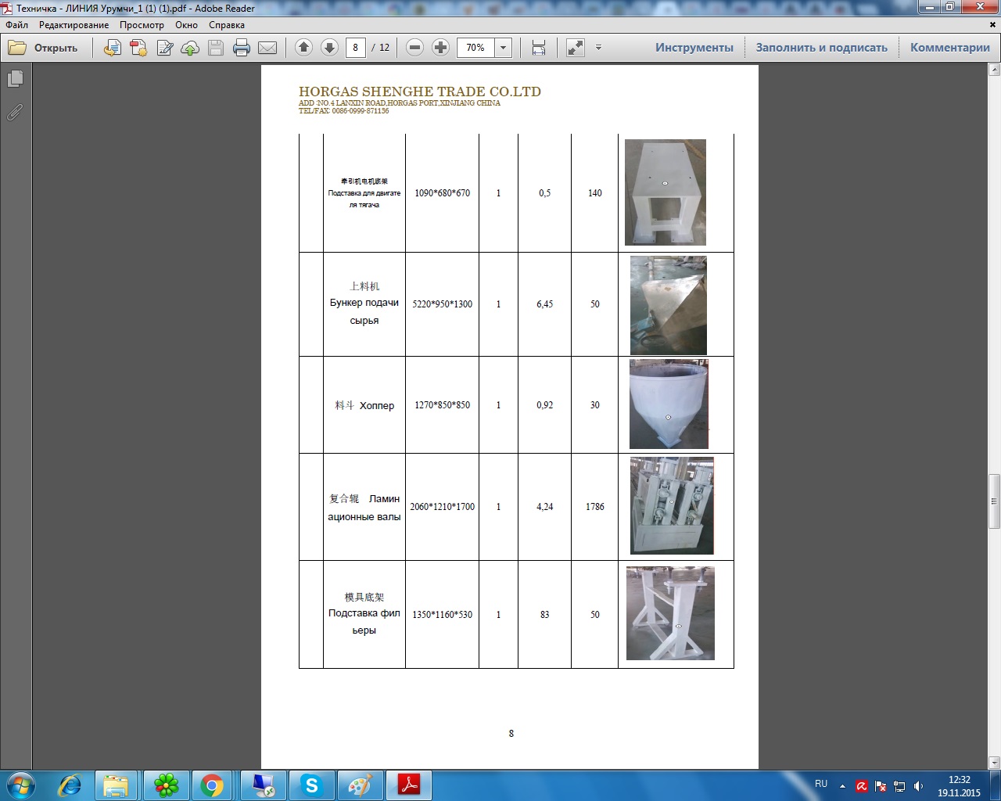
Task: Open Skype from taskbar
Action: [311, 785]
